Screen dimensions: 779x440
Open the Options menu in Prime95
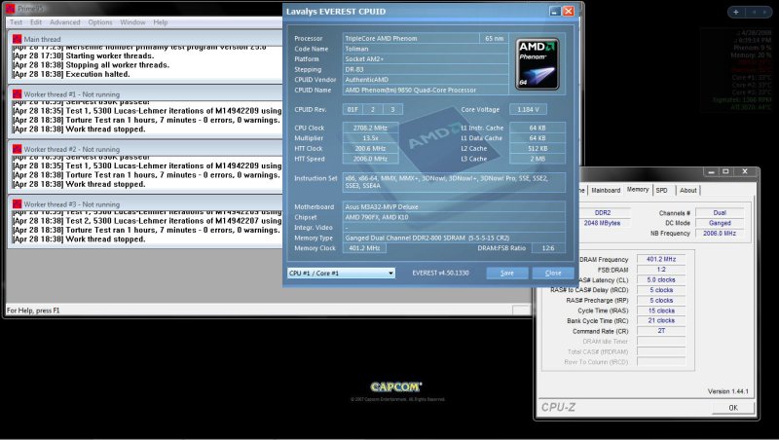(x=100, y=22)
